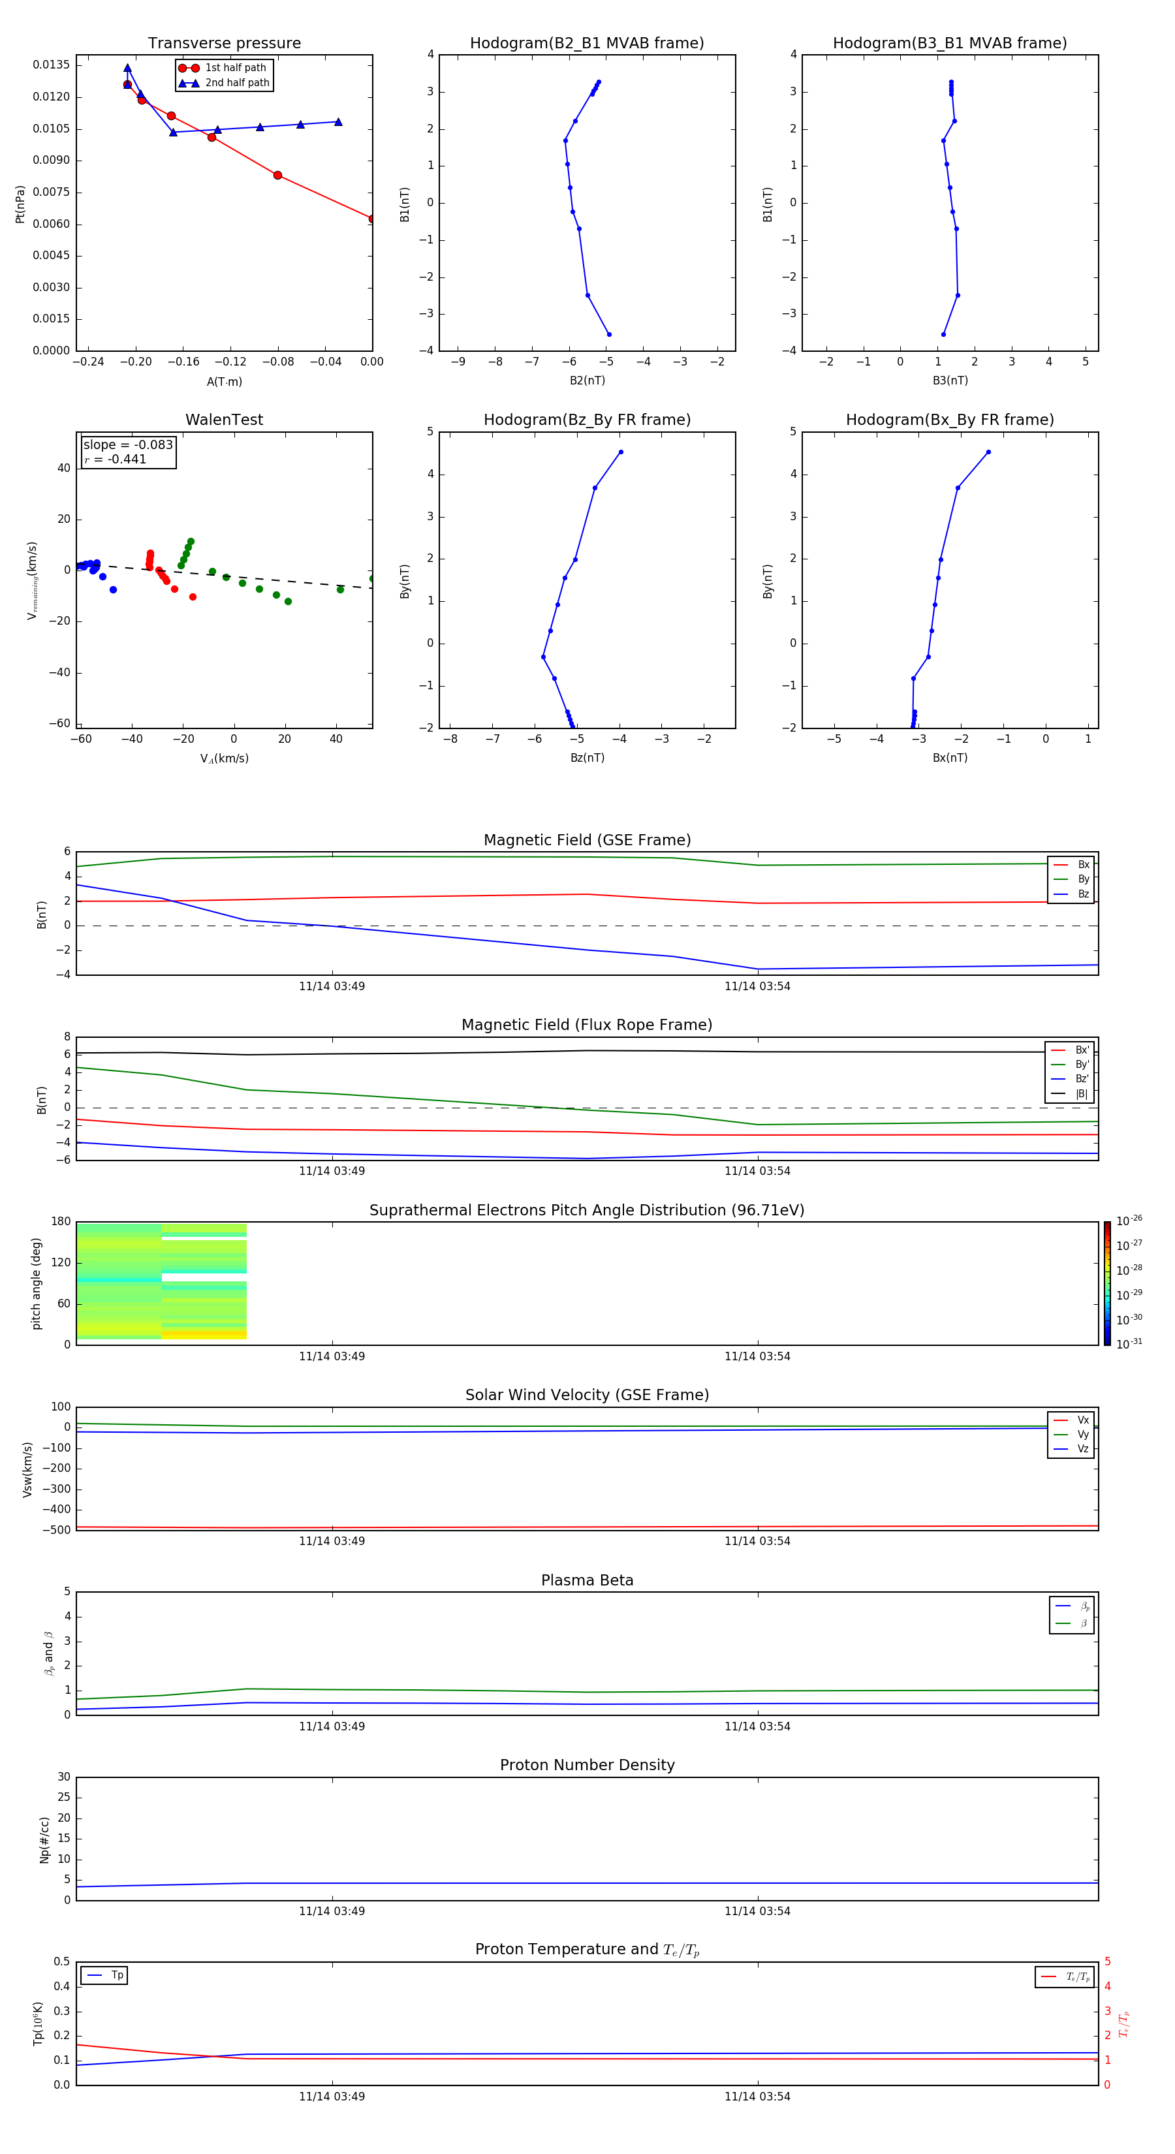This screenshot has height=2154, width=1175.
Task: Click the 'Vz' velocity legend entry
Action: click(x=1071, y=1449)
